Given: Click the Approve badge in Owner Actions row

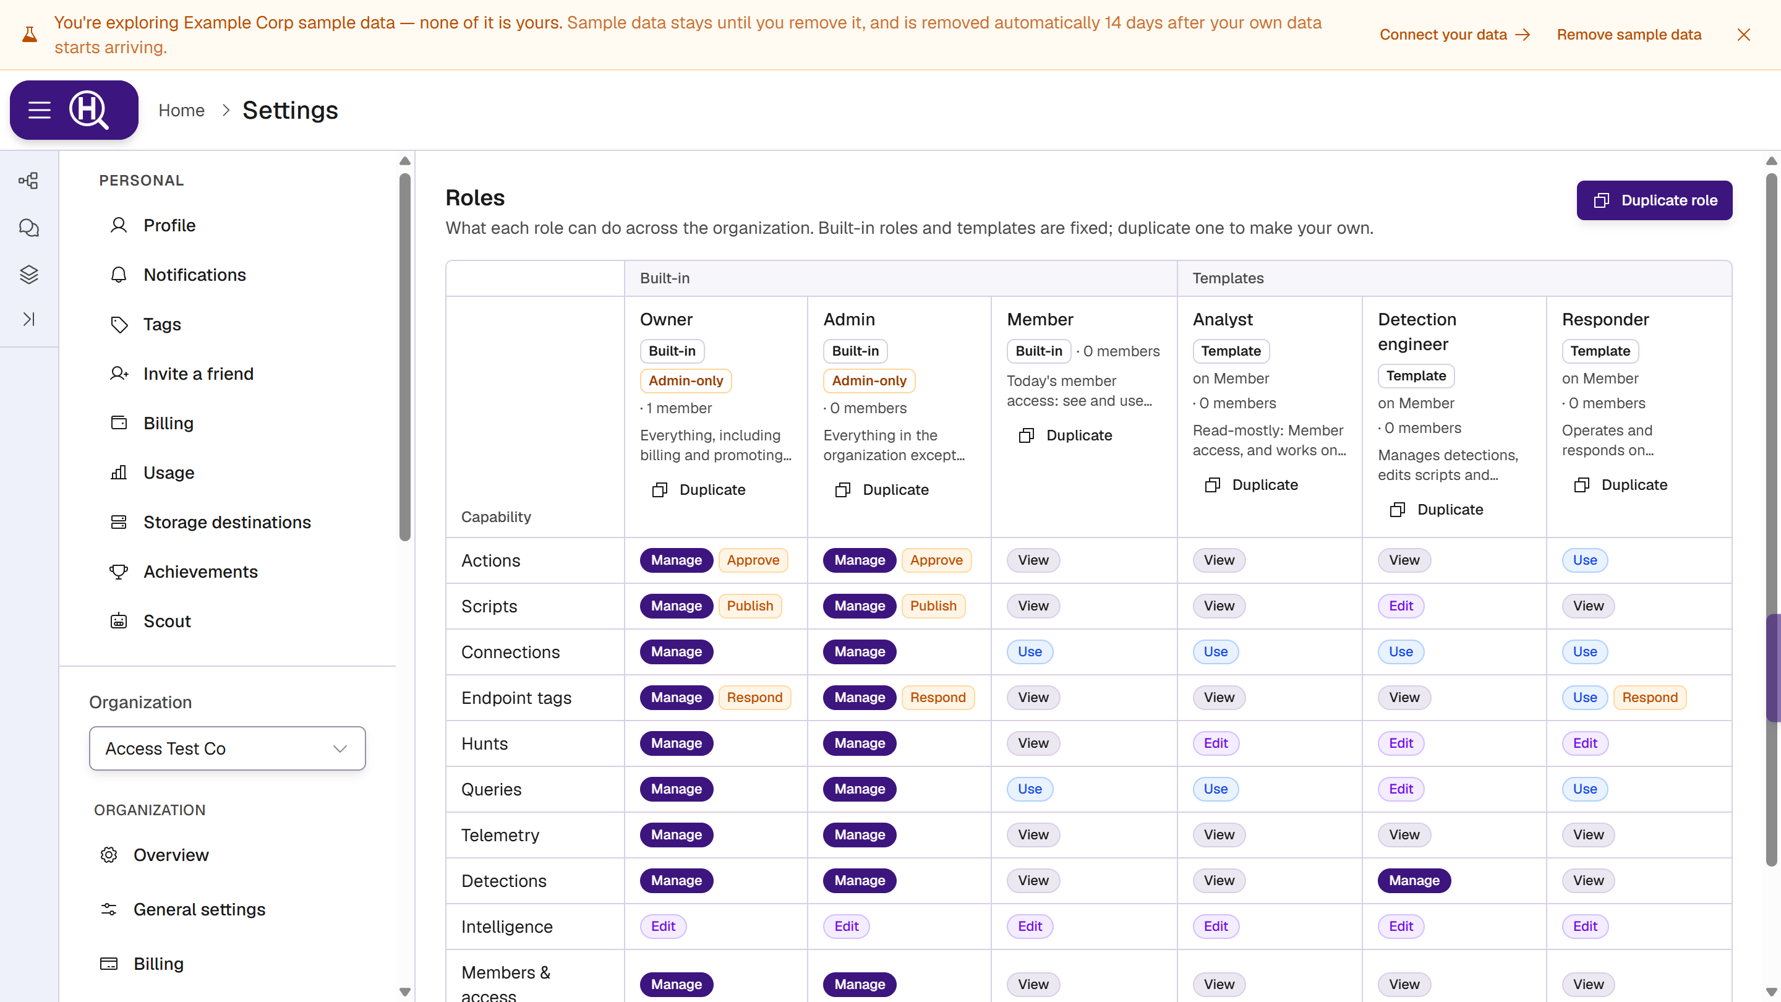Looking at the screenshot, I should click(753, 560).
